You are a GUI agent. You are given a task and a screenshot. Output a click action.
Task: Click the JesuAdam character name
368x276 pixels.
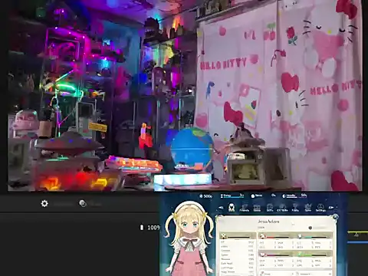click(x=268, y=222)
